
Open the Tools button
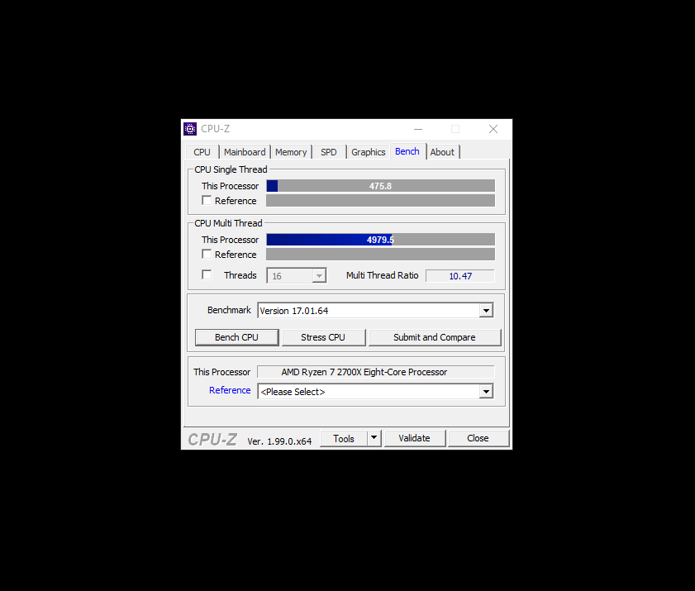[344, 438]
